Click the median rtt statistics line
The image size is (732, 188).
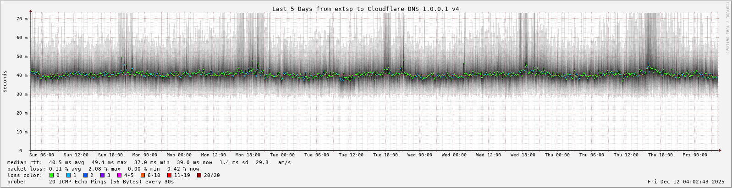tap(149, 162)
